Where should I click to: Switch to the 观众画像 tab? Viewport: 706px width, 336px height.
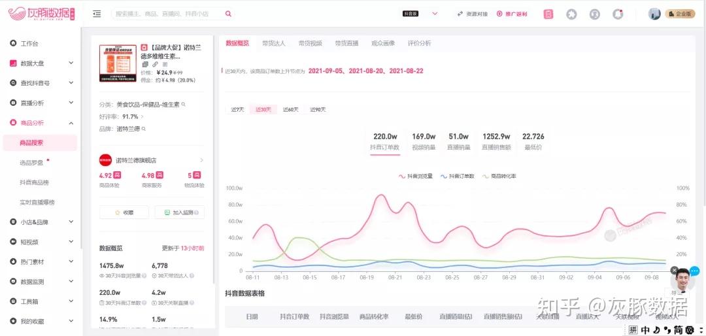coord(383,43)
